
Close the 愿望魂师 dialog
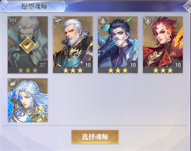pos(188,7)
